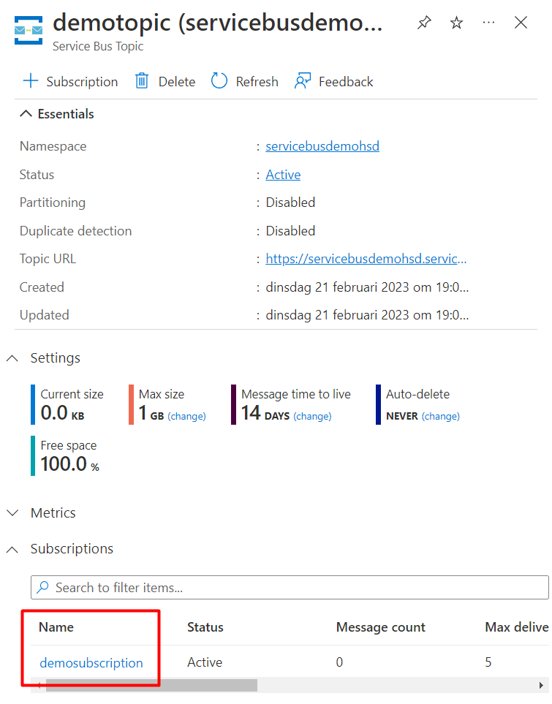Viewport: 552px width, 704px height.
Task: Click the horizontal scrollbar thumb
Action: [151, 685]
